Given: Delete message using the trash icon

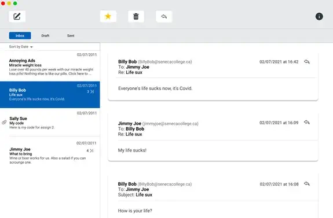Looking at the screenshot, I should coord(136,17).
